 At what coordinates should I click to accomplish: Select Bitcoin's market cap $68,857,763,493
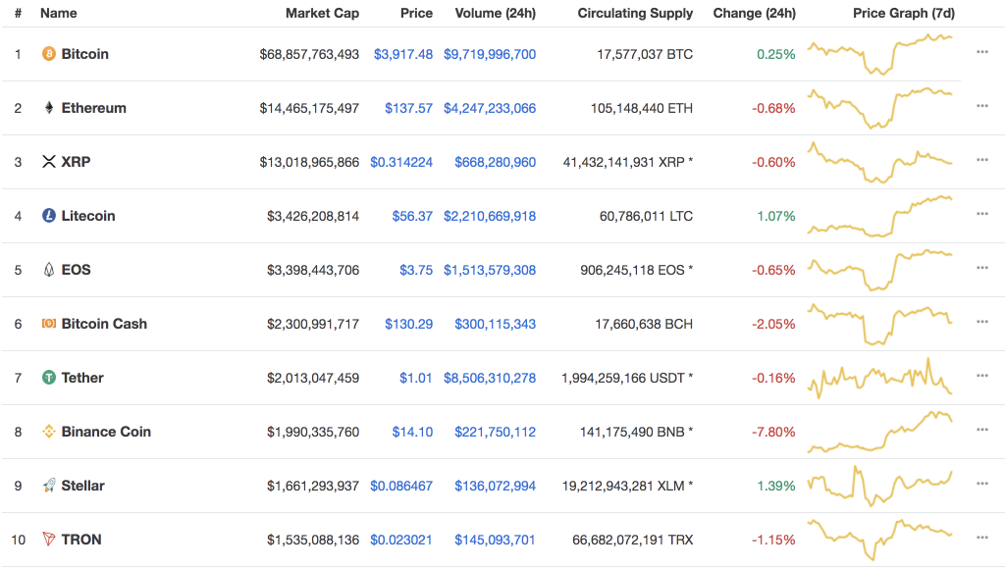tap(309, 55)
